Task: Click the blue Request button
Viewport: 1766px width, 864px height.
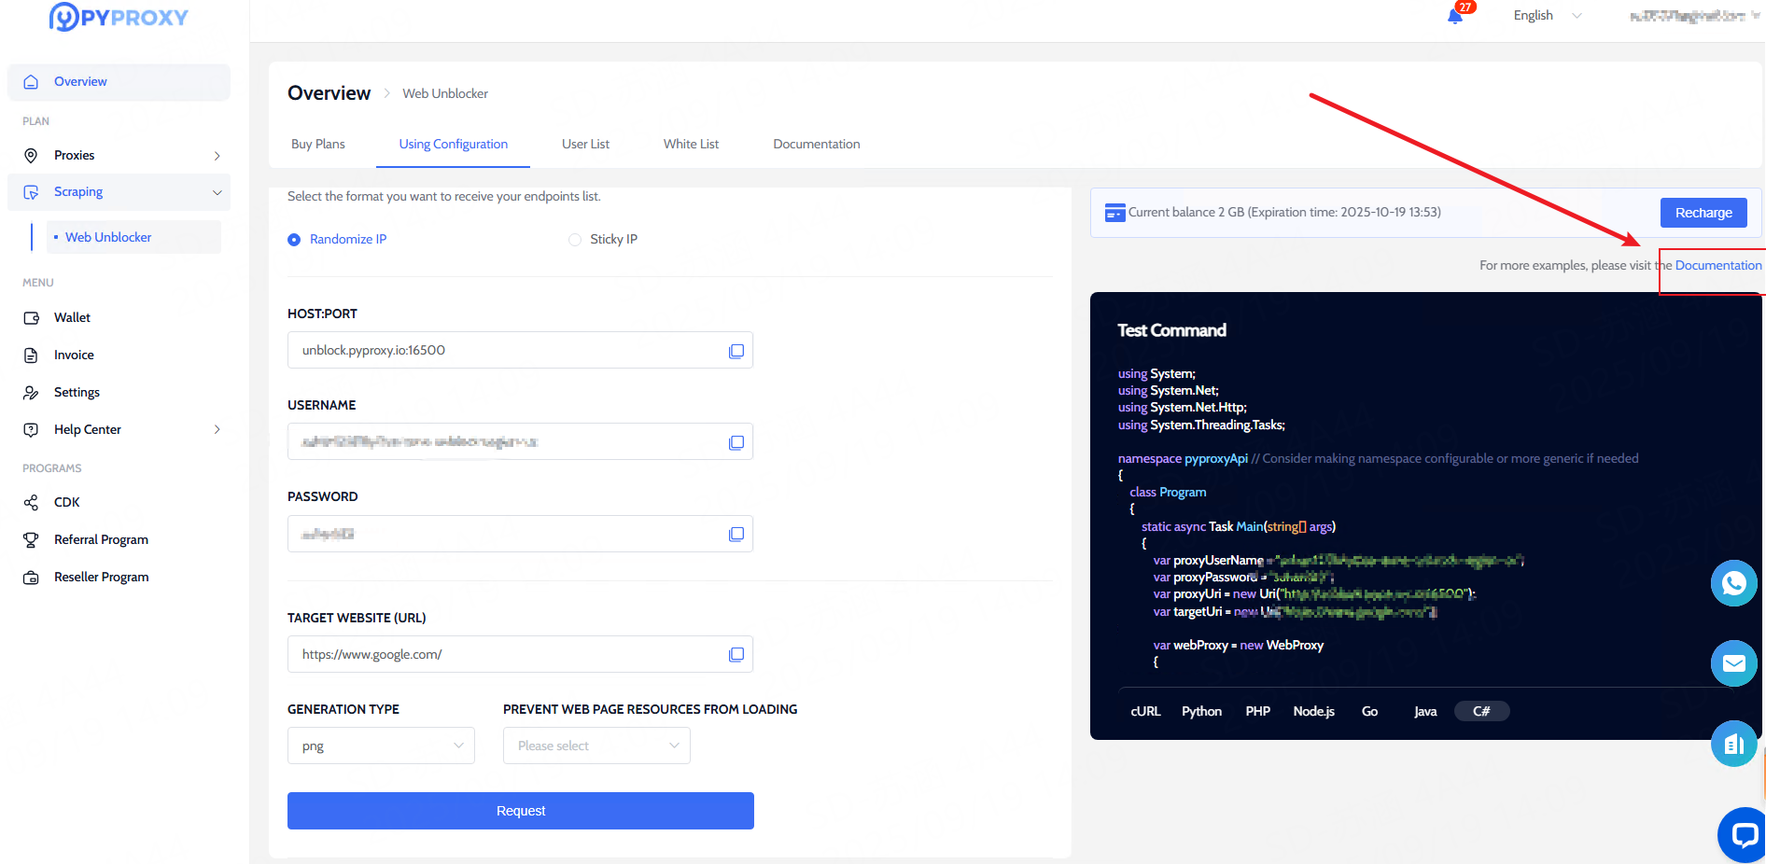Action: tap(521, 811)
